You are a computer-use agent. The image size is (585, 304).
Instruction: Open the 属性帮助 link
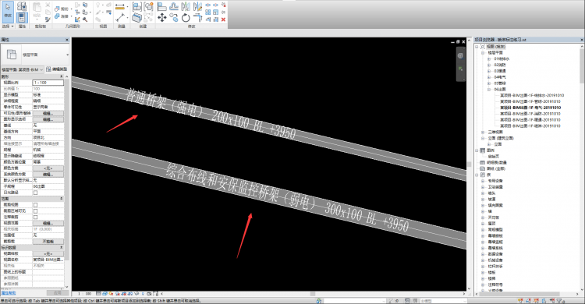pyautogui.click(x=9, y=293)
